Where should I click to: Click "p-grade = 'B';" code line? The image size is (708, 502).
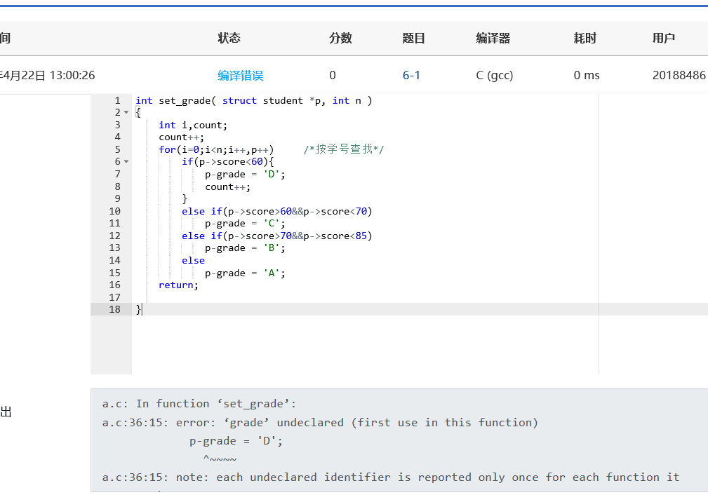[x=245, y=248]
